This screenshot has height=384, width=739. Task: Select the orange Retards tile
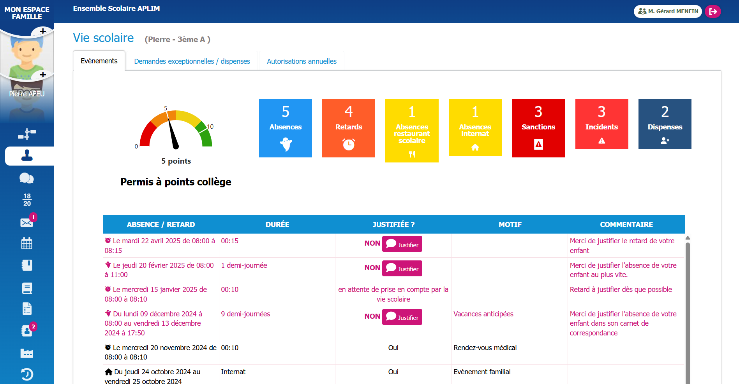(349, 128)
